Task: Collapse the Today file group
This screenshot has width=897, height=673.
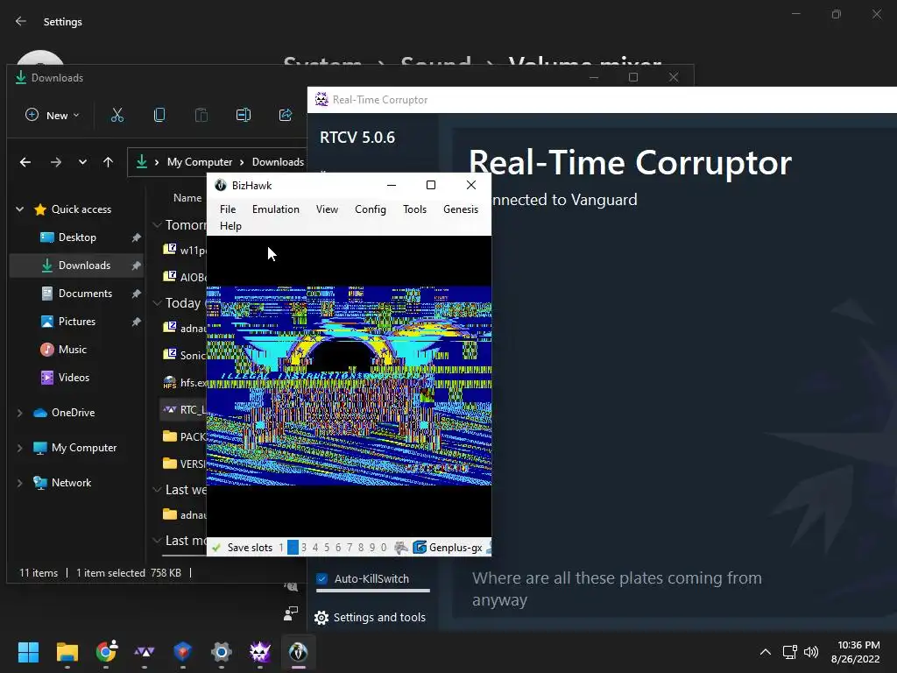Action: coord(157,302)
